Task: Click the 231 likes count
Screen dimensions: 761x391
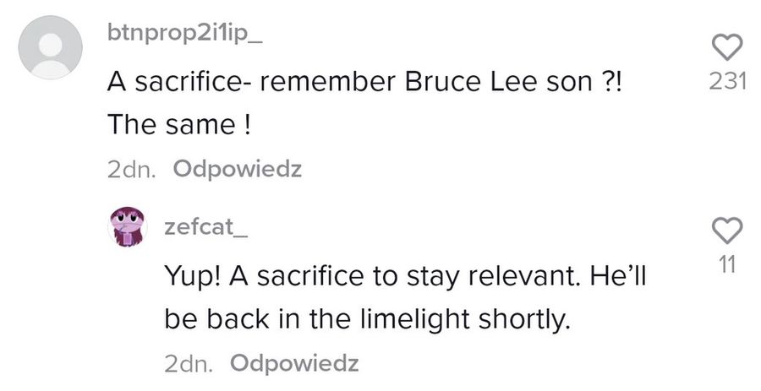Action: 727,81
